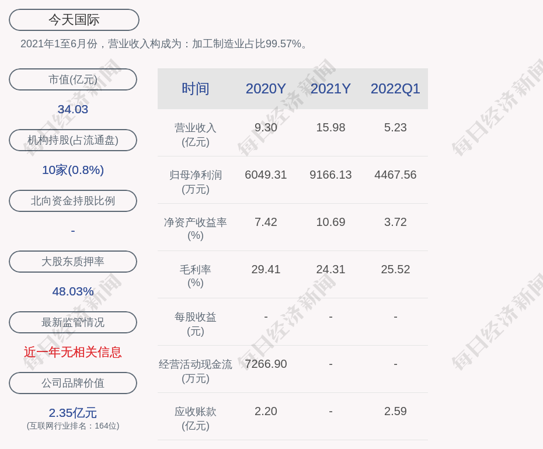
Task: Click the dash under 北向资金持股比例
Action: 73,231
